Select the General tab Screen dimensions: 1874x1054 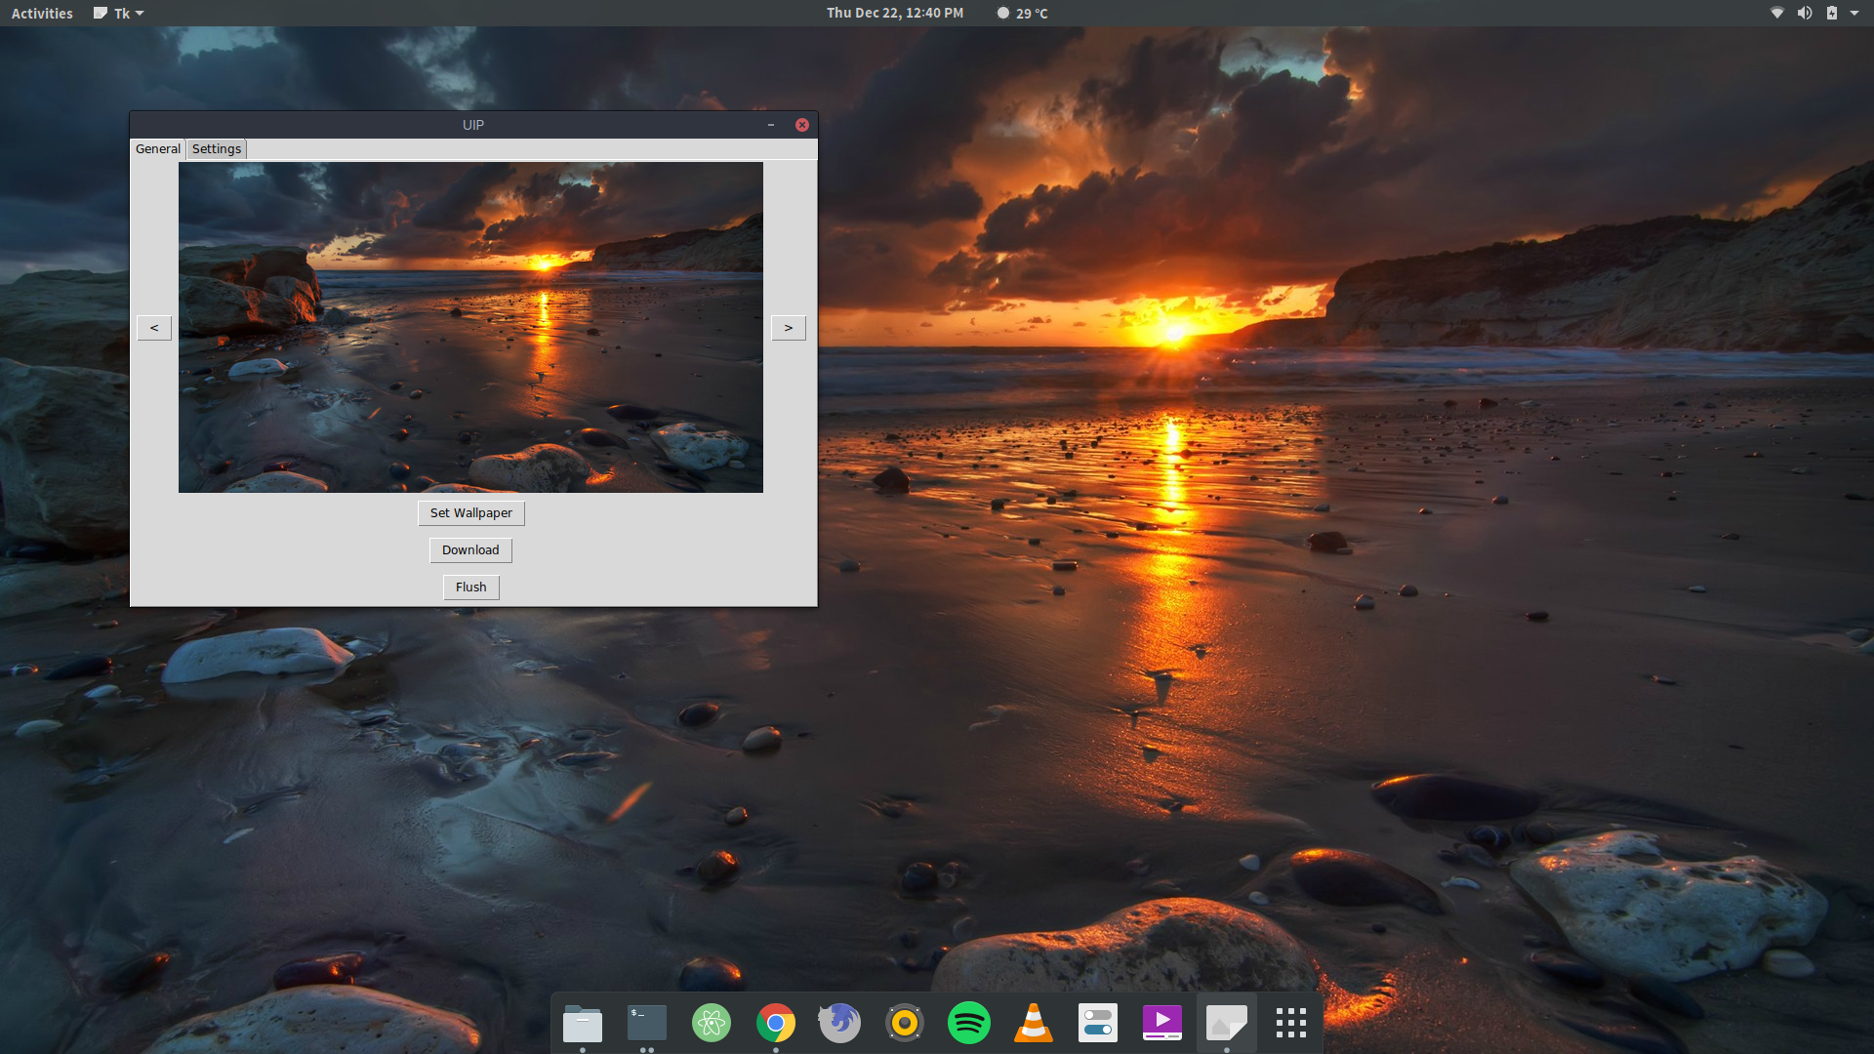click(157, 149)
